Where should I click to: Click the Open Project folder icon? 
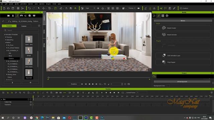point(8,8)
